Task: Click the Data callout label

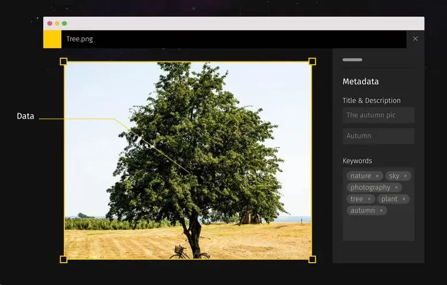Action: click(x=25, y=116)
